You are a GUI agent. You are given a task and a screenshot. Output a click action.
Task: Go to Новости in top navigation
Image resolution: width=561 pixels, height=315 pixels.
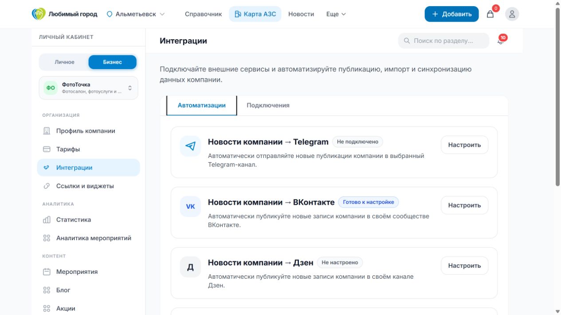pyautogui.click(x=301, y=14)
